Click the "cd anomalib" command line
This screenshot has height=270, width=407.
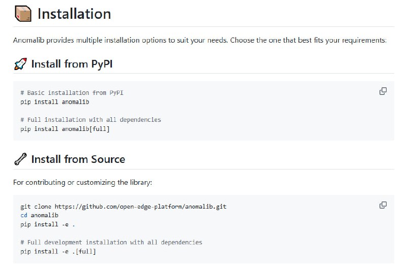(40, 215)
